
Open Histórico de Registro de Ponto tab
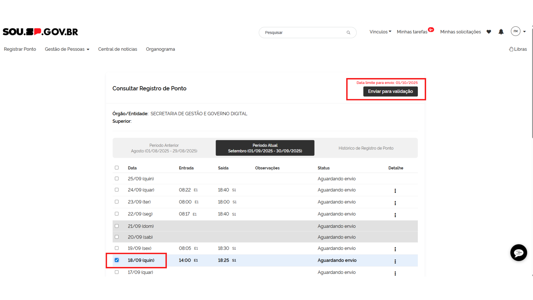(366, 148)
